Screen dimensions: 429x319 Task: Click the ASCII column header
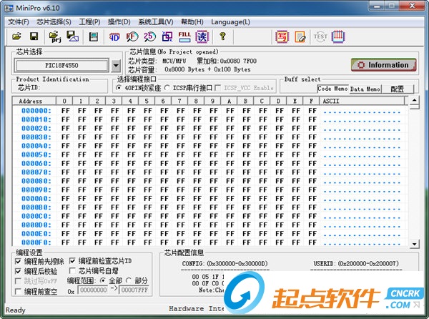(362, 101)
